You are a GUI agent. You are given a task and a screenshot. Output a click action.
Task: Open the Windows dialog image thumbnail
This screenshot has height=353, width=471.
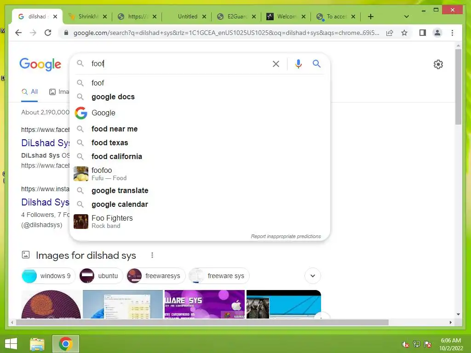click(x=122, y=304)
